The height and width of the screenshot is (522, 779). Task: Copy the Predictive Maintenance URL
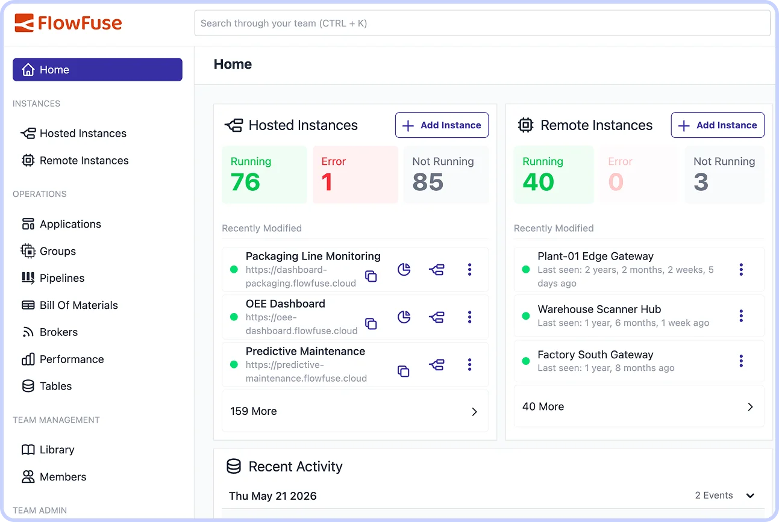(x=404, y=371)
